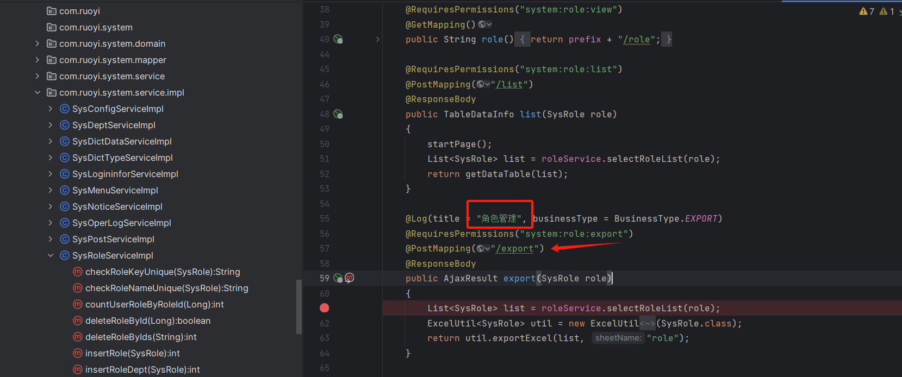Viewport: 902px width, 377px height.
Task: Click the "/export" mapping URL
Action: [x=514, y=248]
